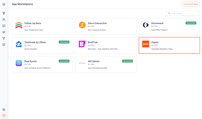Click 'Cash Offer Program' text
Screen dimensions: 202x119
[x=159, y=30]
